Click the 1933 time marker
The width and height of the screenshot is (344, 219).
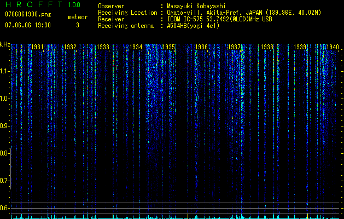tap(103, 47)
